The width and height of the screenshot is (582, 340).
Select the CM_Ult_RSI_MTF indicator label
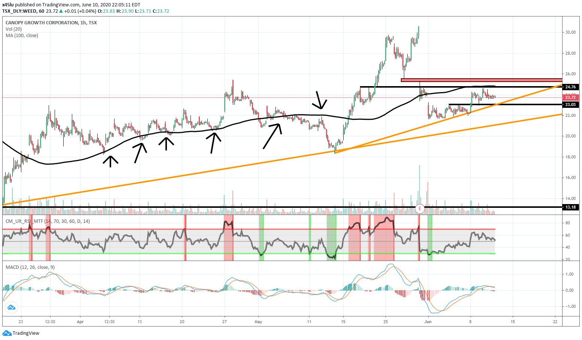point(48,221)
